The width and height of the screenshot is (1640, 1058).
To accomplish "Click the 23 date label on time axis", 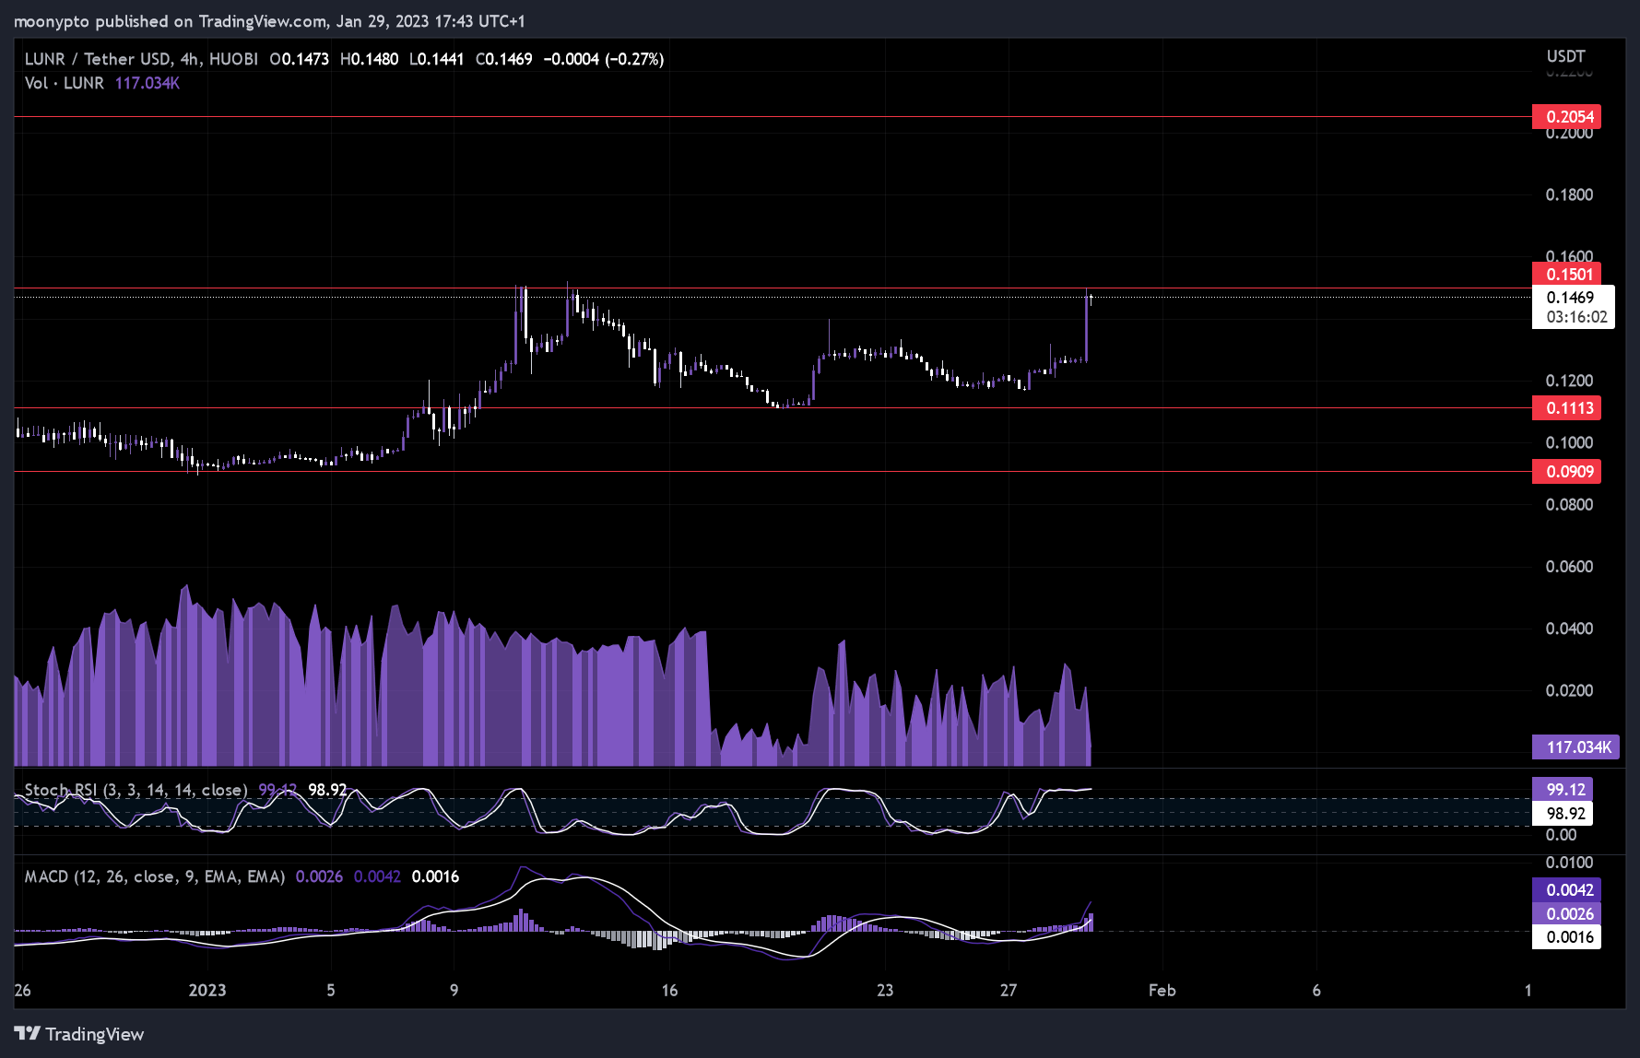I will pyautogui.click(x=885, y=990).
